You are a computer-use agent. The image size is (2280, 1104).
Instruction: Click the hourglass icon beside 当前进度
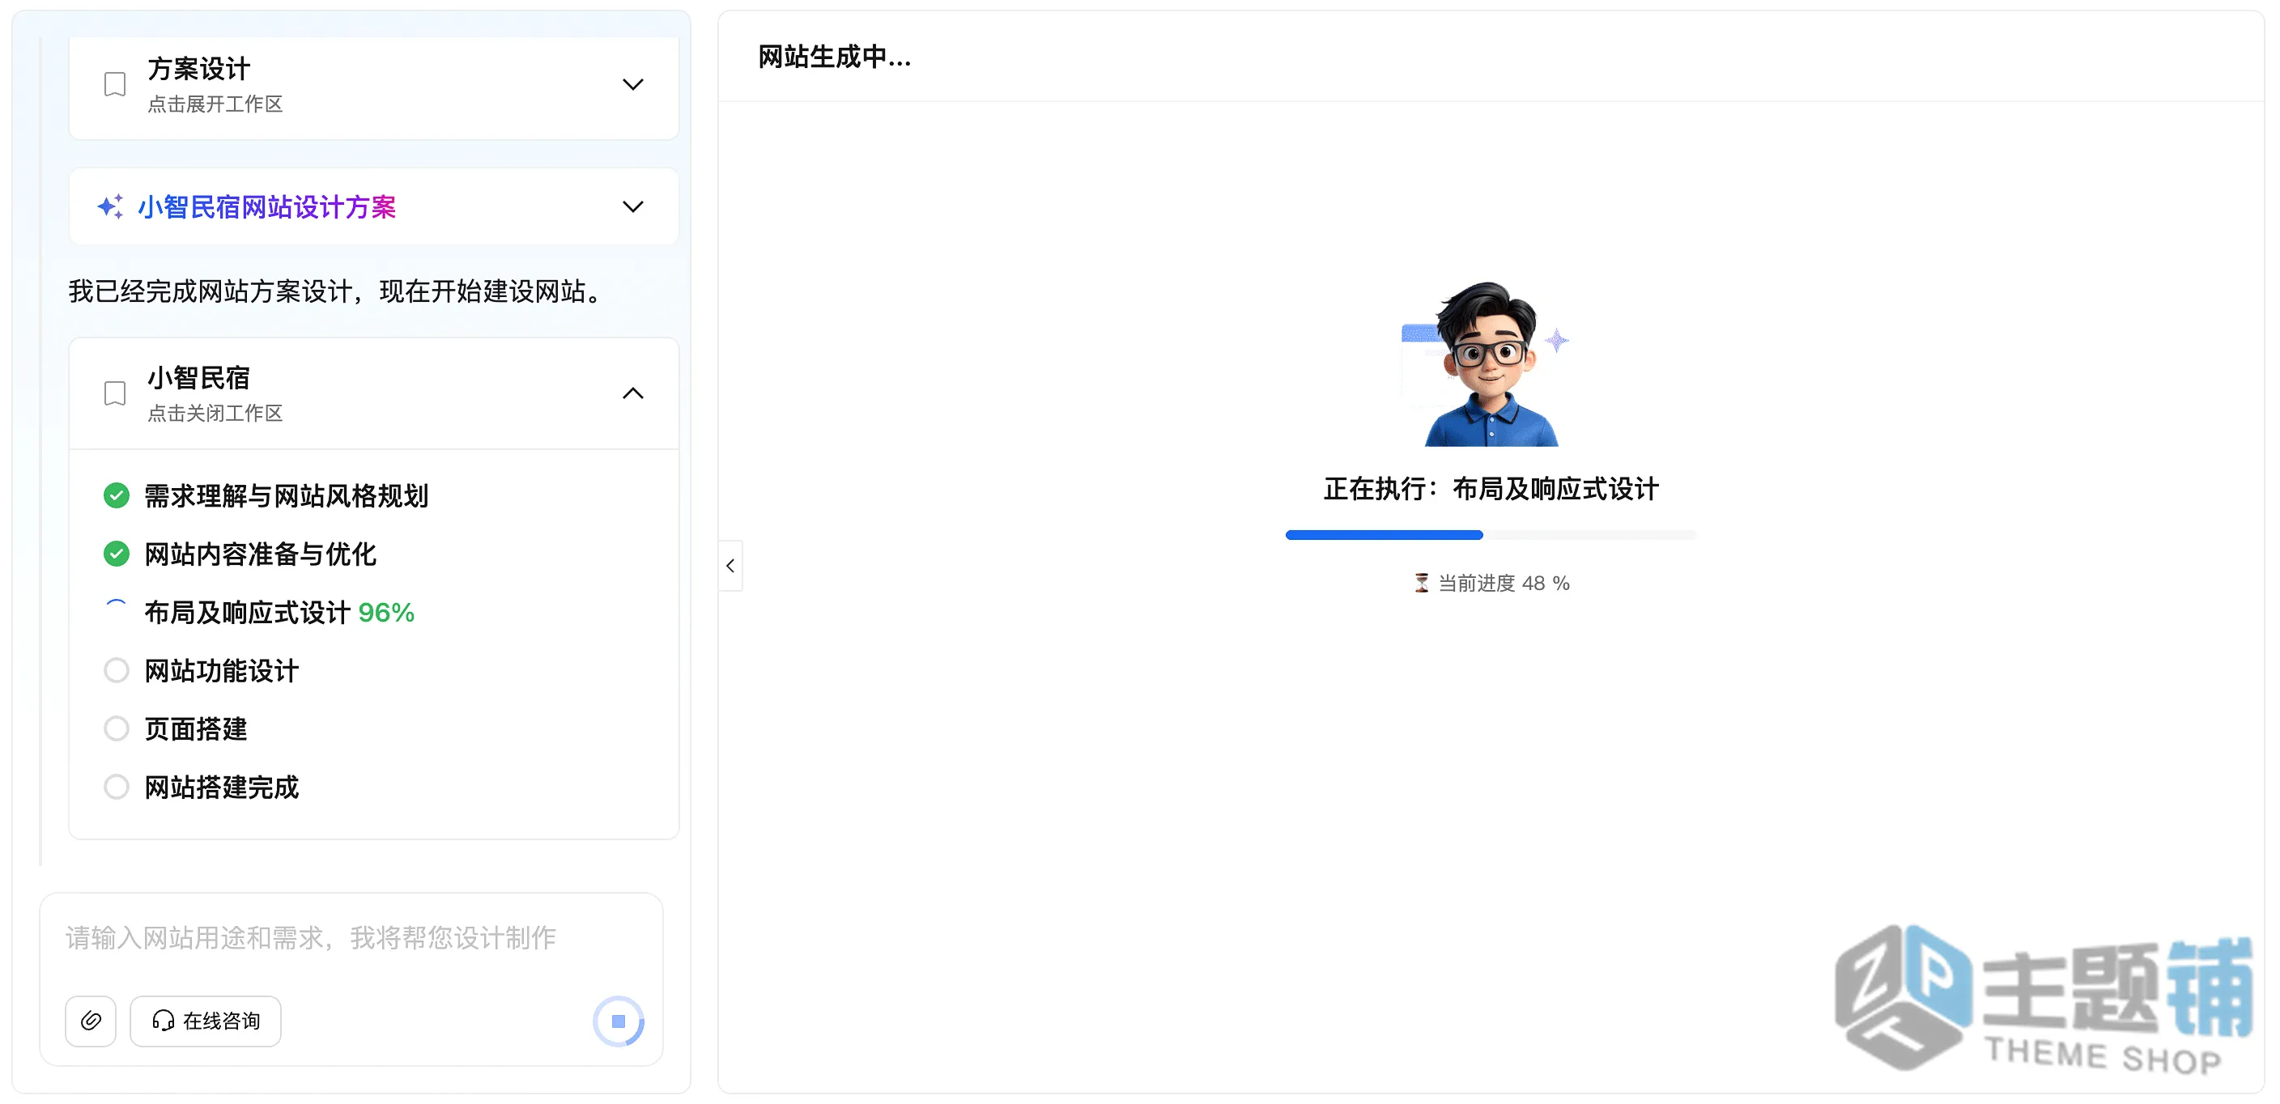pos(1422,583)
